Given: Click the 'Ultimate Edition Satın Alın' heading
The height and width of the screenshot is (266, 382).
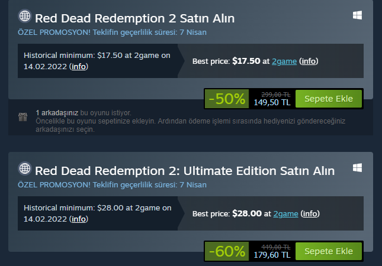Looking at the screenshot, I should pos(185,171).
